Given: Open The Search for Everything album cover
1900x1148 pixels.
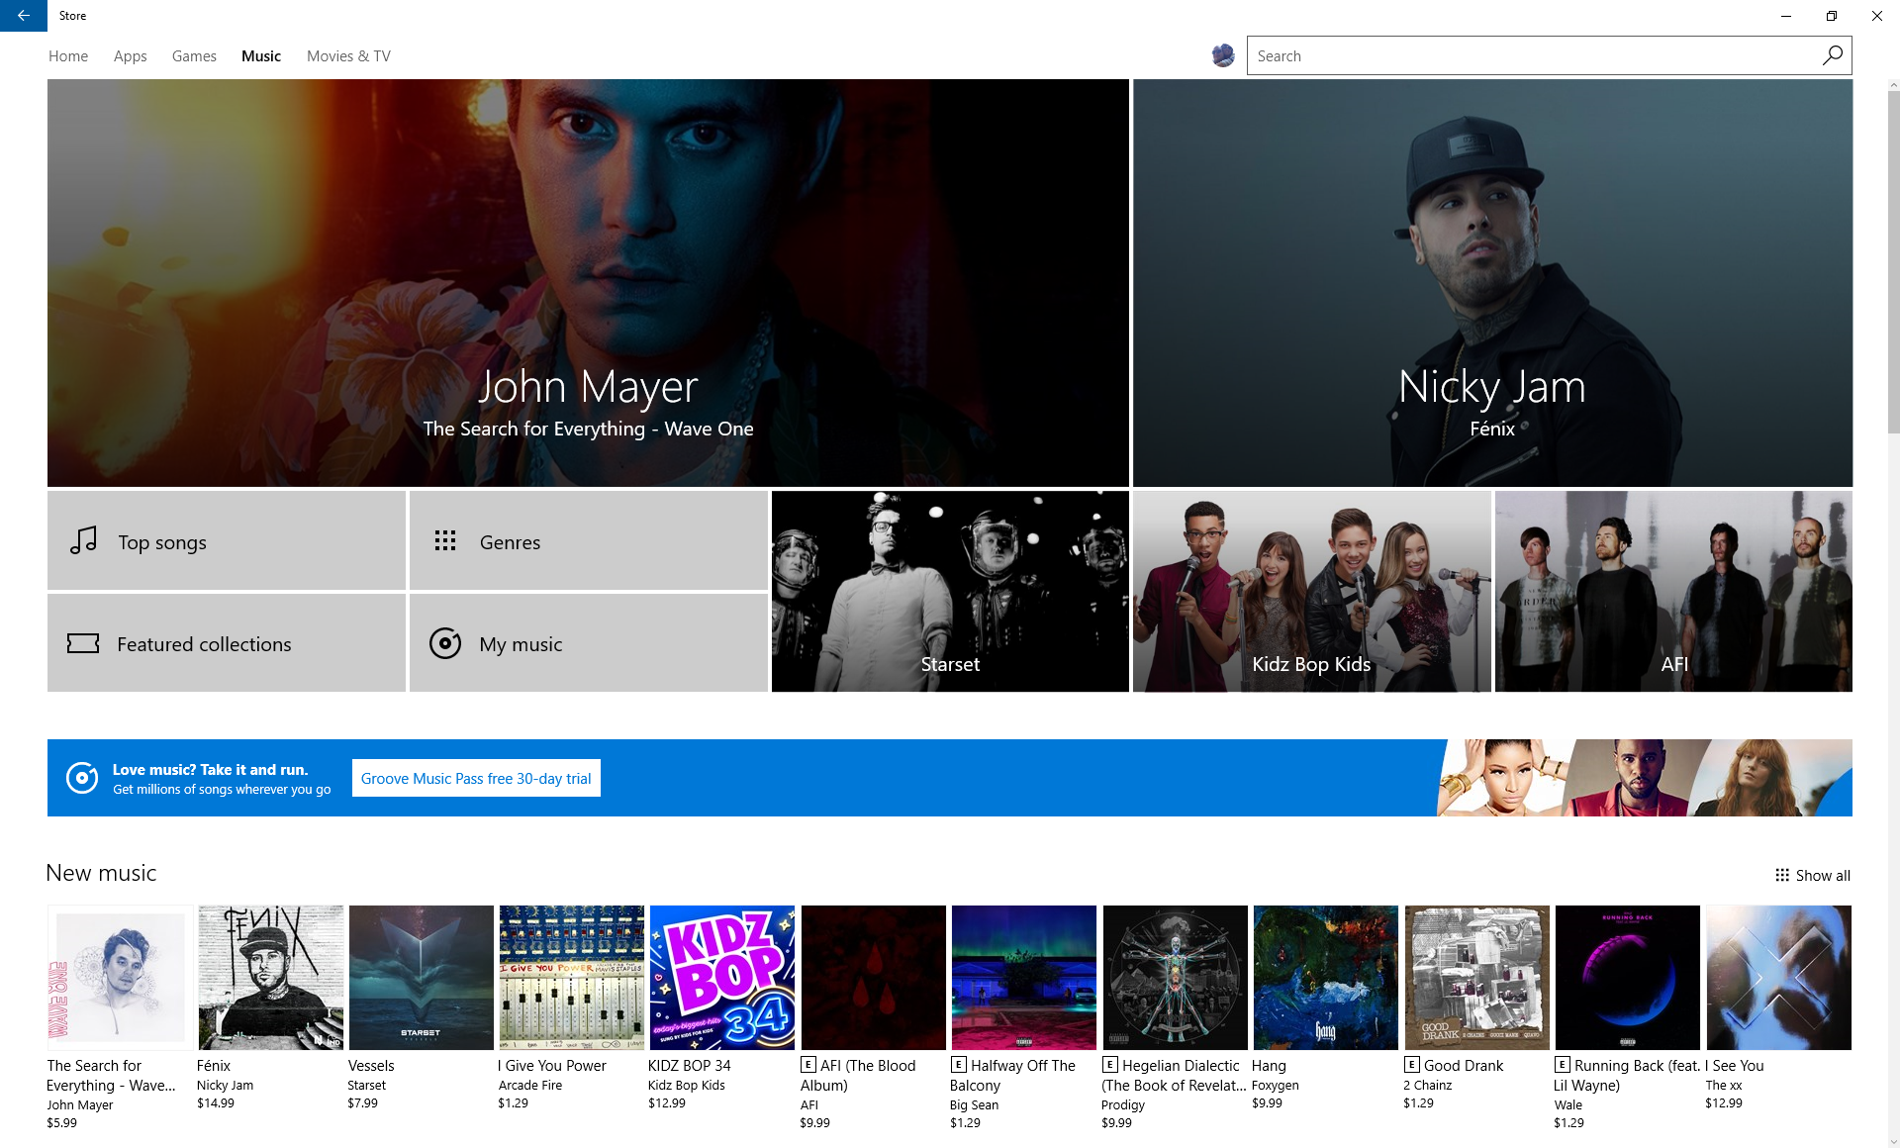Looking at the screenshot, I should coord(120,978).
